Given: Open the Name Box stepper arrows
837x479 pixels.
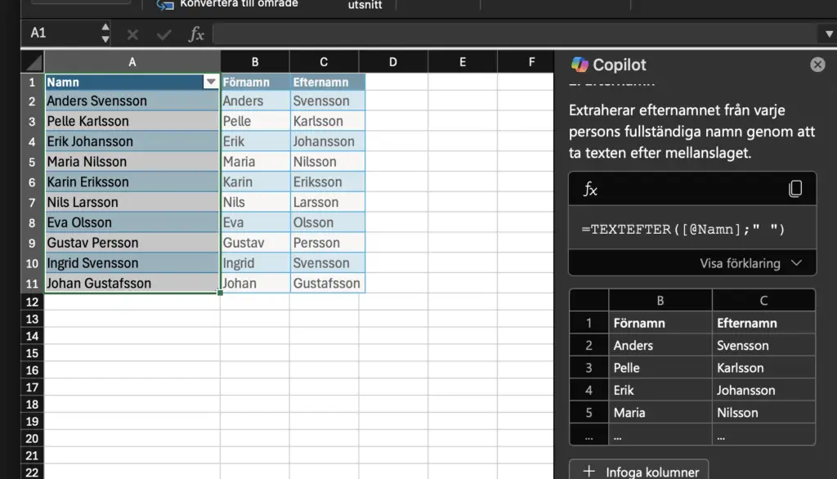Looking at the screenshot, I should click(x=105, y=34).
